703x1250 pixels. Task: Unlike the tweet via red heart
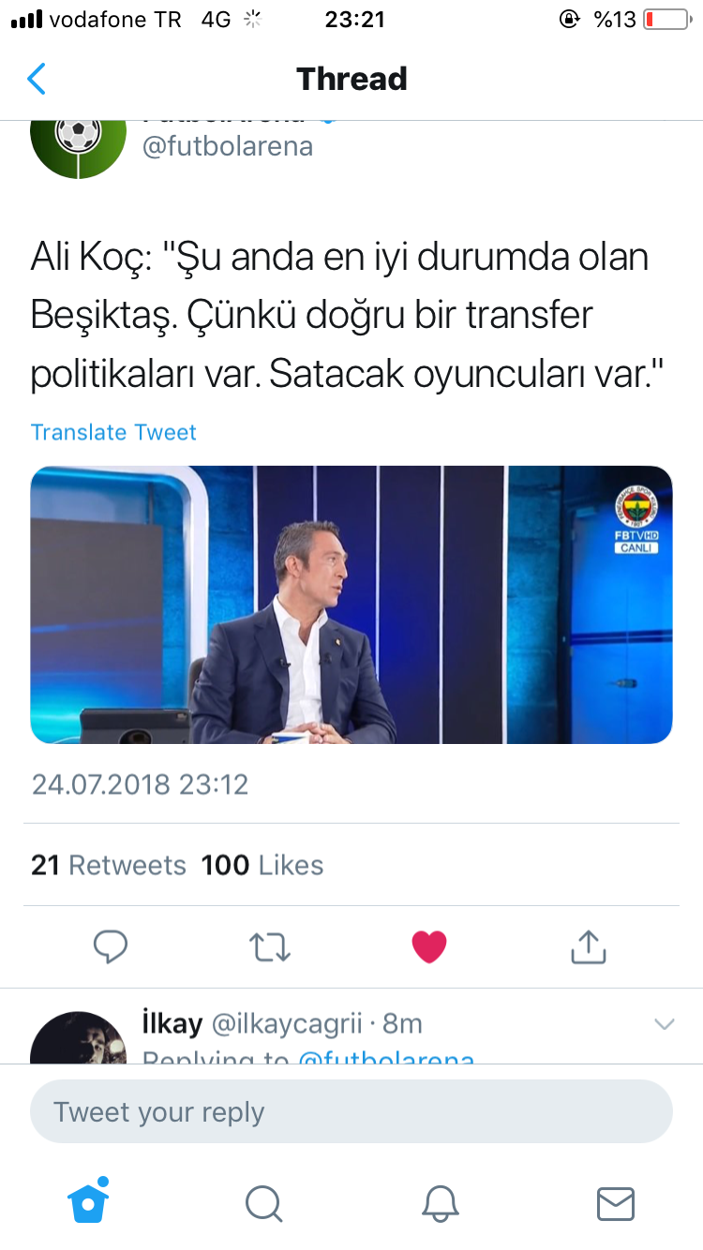click(429, 946)
